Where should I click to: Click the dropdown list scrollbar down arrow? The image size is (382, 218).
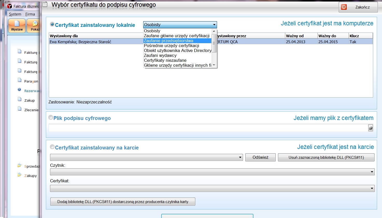point(214,65)
